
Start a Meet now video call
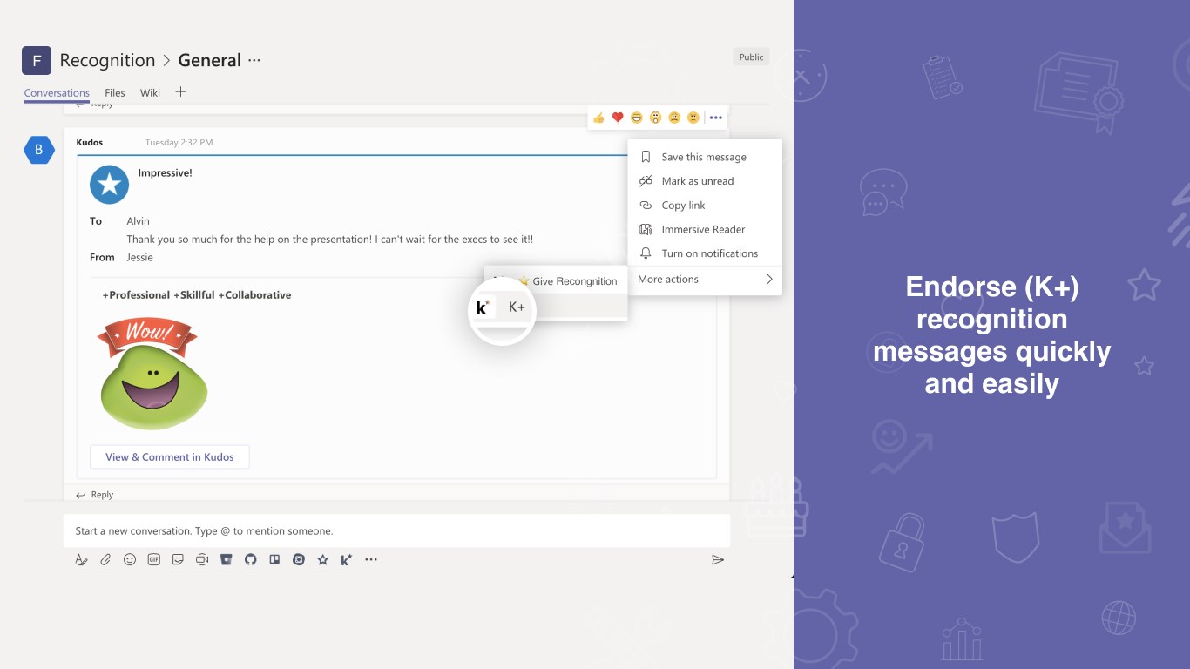202,560
